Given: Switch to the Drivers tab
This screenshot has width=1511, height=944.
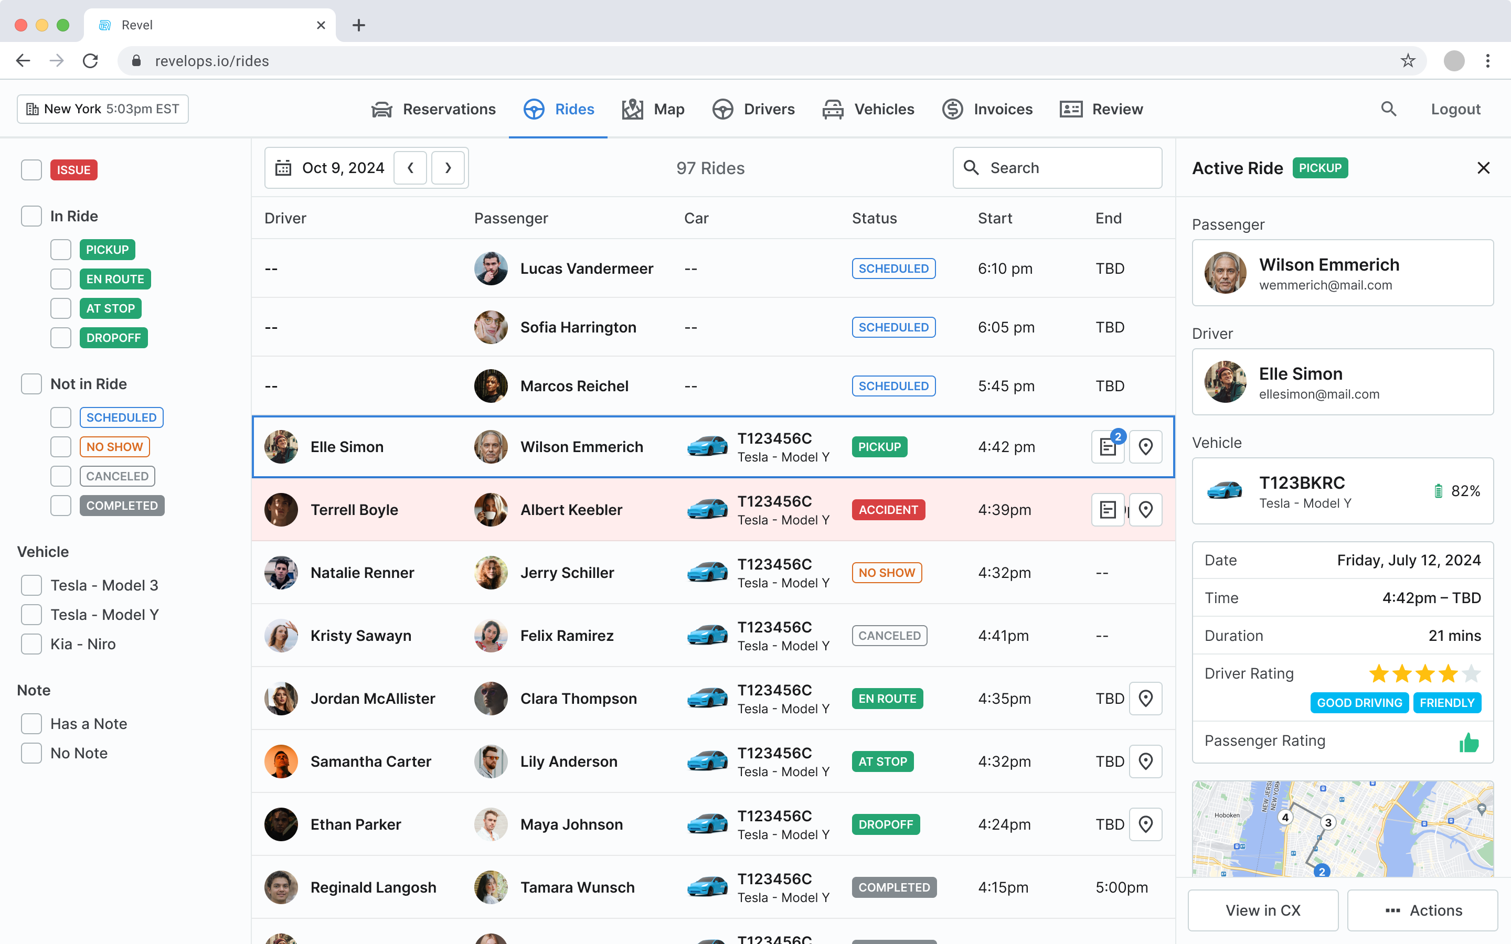Looking at the screenshot, I should click(753, 109).
